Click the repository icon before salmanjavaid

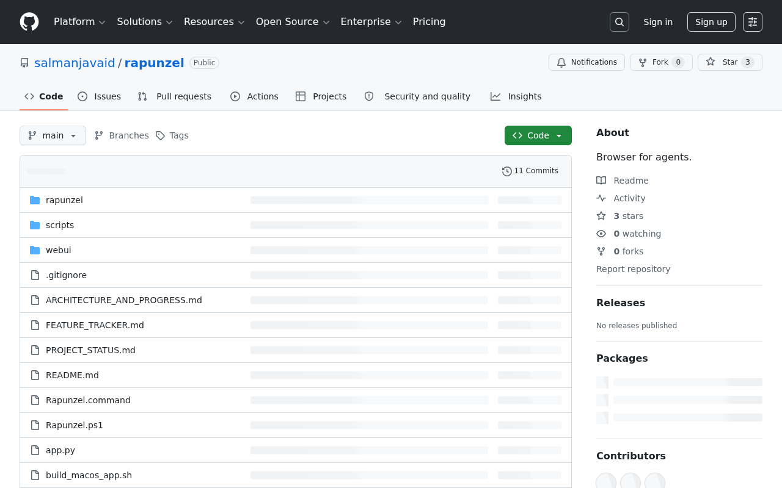[24, 63]
